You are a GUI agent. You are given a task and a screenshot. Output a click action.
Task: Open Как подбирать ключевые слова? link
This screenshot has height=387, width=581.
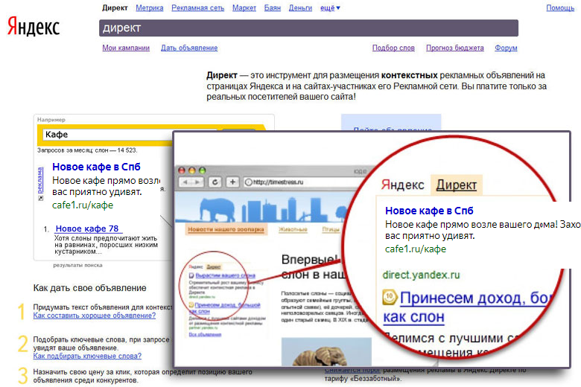87,356
